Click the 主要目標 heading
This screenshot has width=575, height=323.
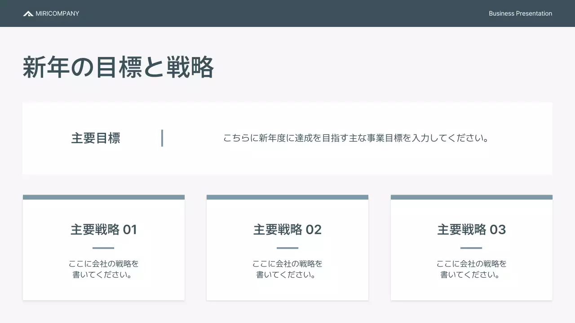96,138
